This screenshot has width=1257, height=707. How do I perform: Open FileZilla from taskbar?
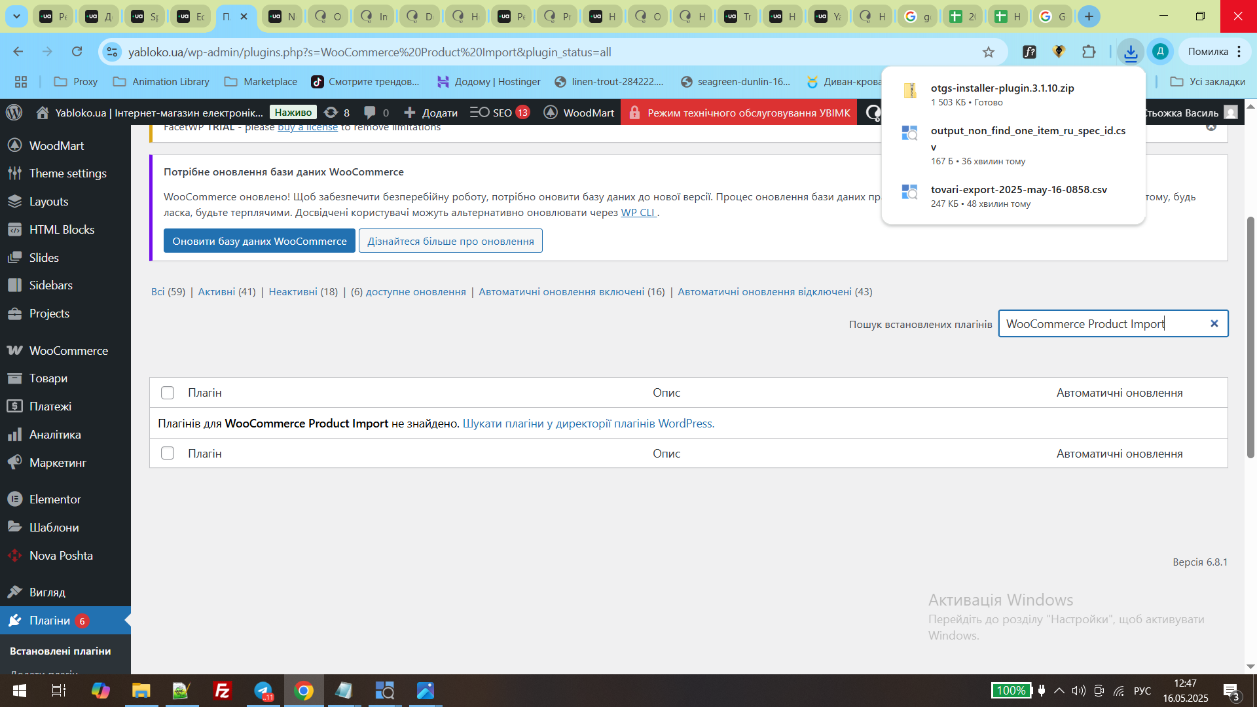point(223,691)
